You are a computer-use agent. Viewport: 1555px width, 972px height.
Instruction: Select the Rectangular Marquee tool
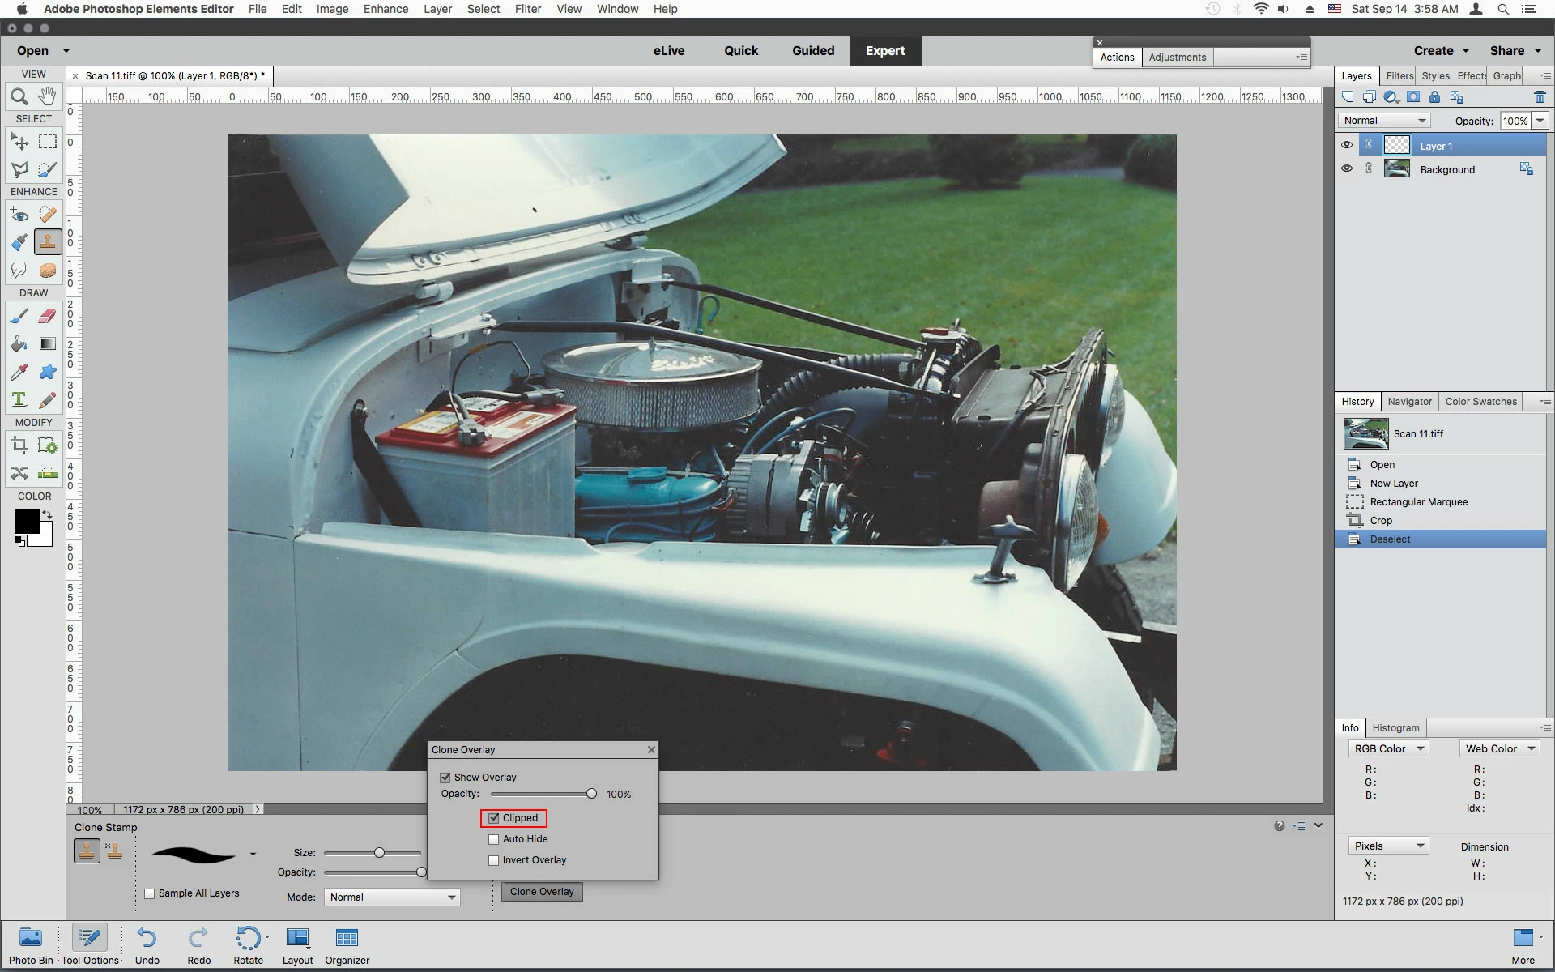pos(48,142)
